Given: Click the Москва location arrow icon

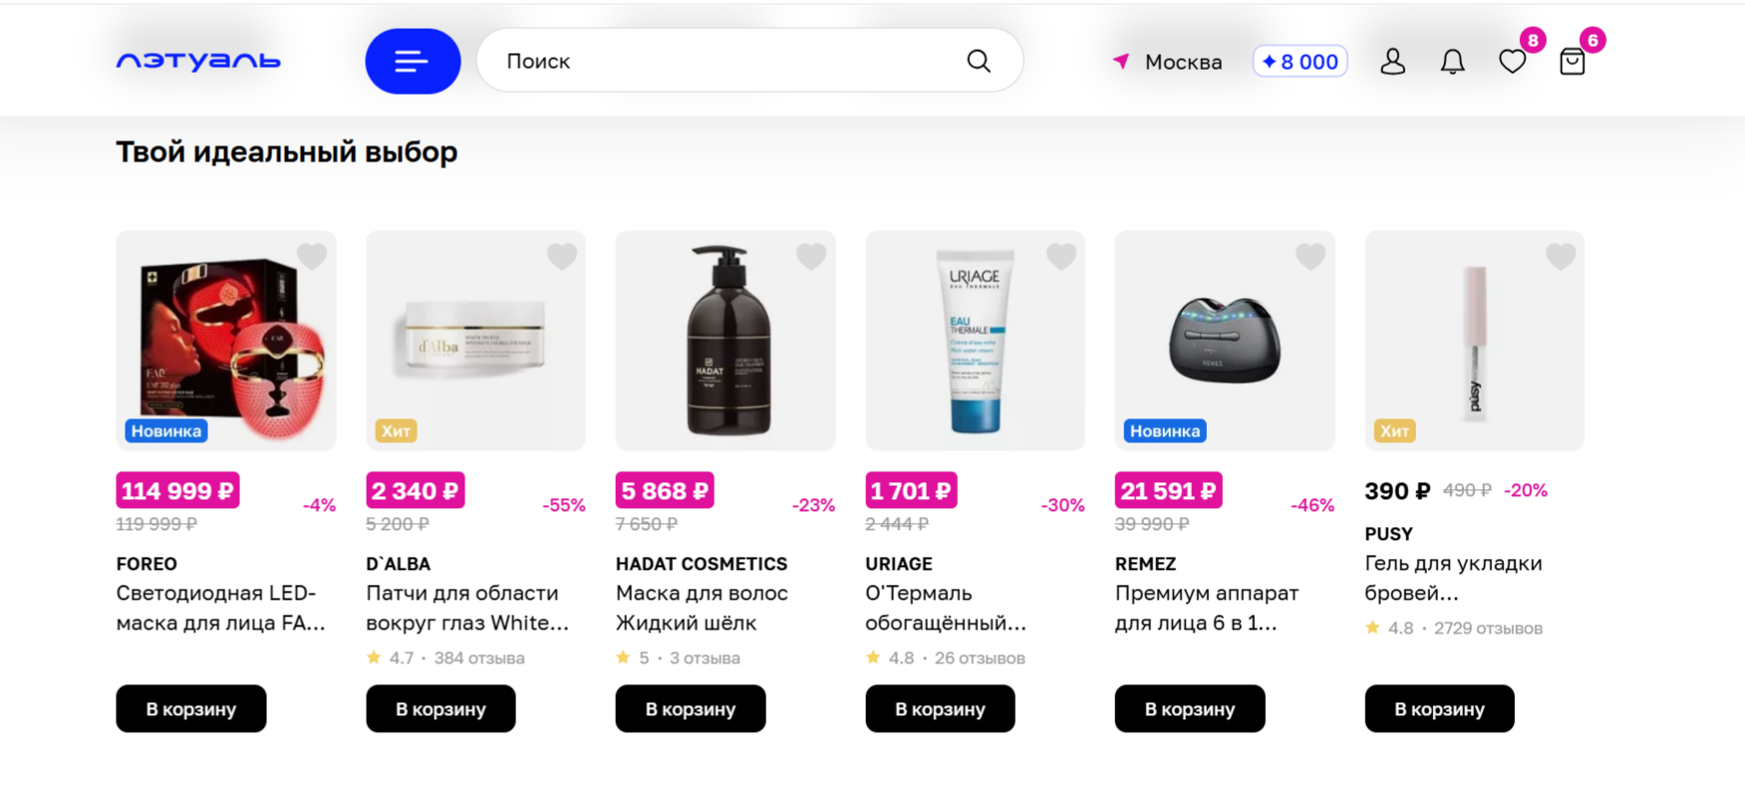Looking at the screenshot, I should click(1121, 62).
